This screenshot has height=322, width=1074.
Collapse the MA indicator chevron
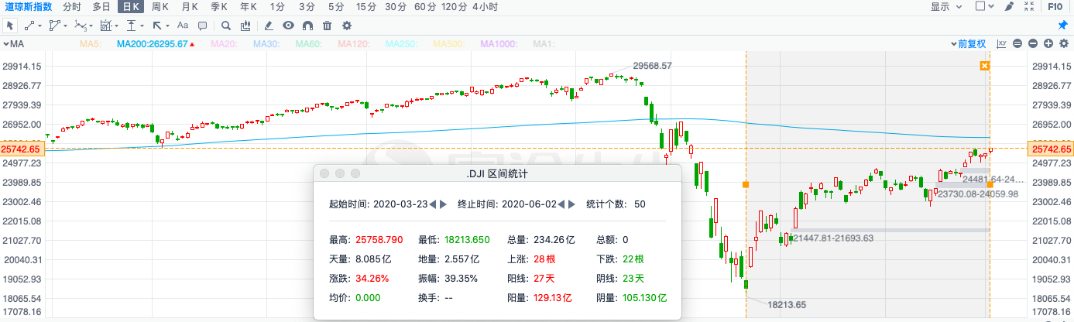click(6, 44)
